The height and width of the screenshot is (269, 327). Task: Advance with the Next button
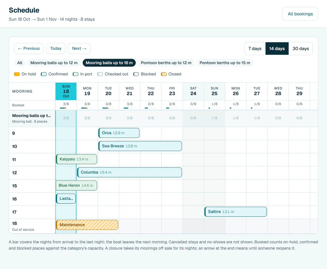tap(79, 49)
